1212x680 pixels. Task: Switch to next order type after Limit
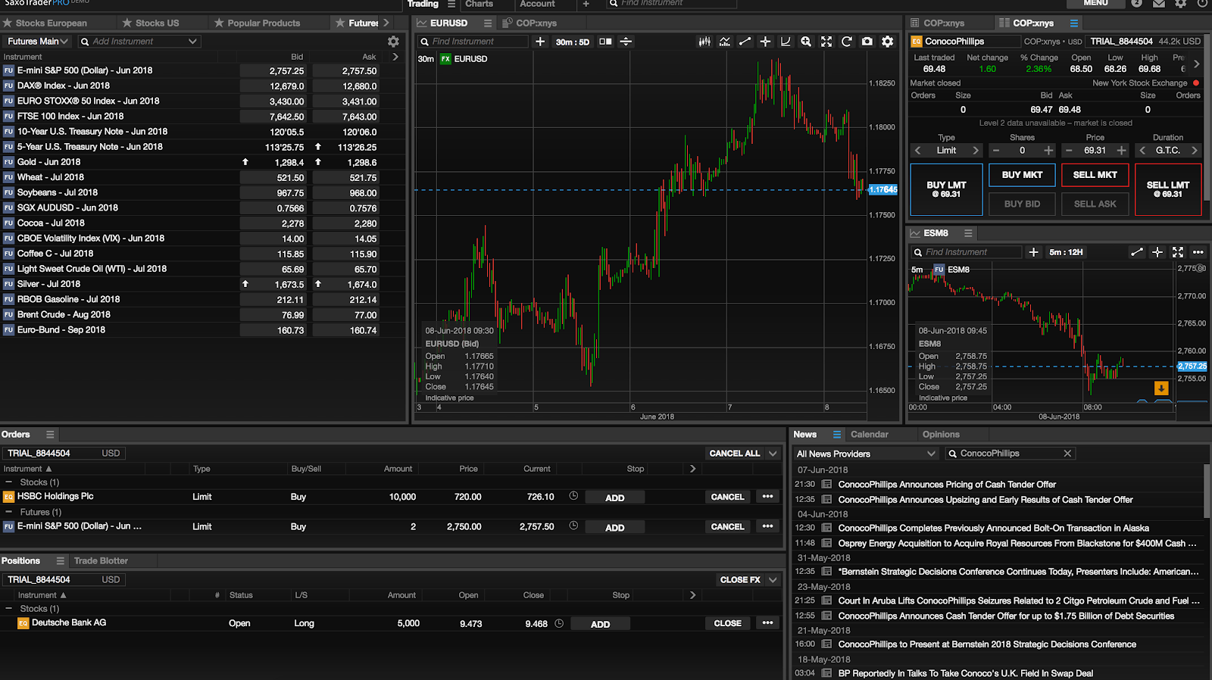[x=976, y=151]
